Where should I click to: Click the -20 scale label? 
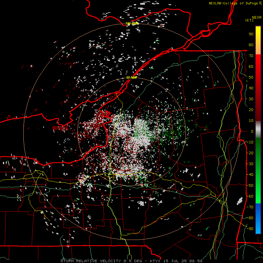pos(250,153)
